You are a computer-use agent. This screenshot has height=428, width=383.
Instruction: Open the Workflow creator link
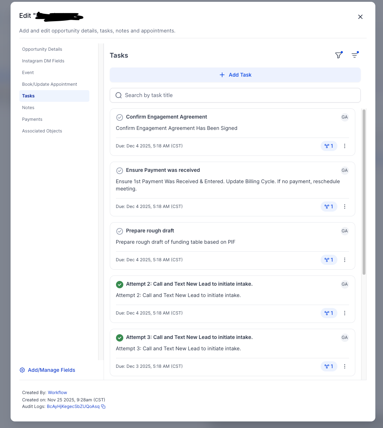(57, 392)
